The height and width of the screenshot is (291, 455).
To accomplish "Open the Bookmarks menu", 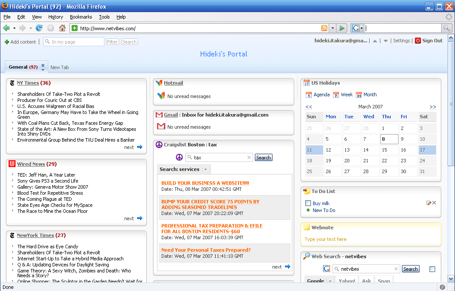I will tap(81, 17).
